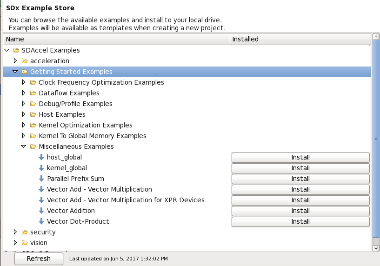
Task: Click download arrow beside Vector Add - Vector Multiplication
Action: pos(41,189)
